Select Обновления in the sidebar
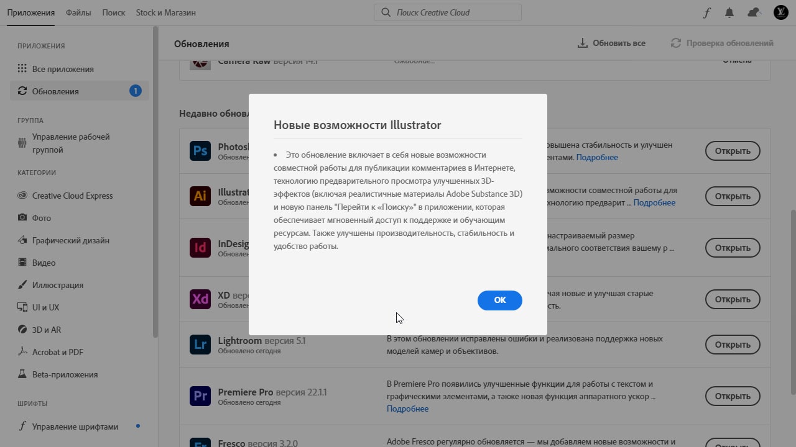This screenshot has width=796, height=447. (80, 91)
